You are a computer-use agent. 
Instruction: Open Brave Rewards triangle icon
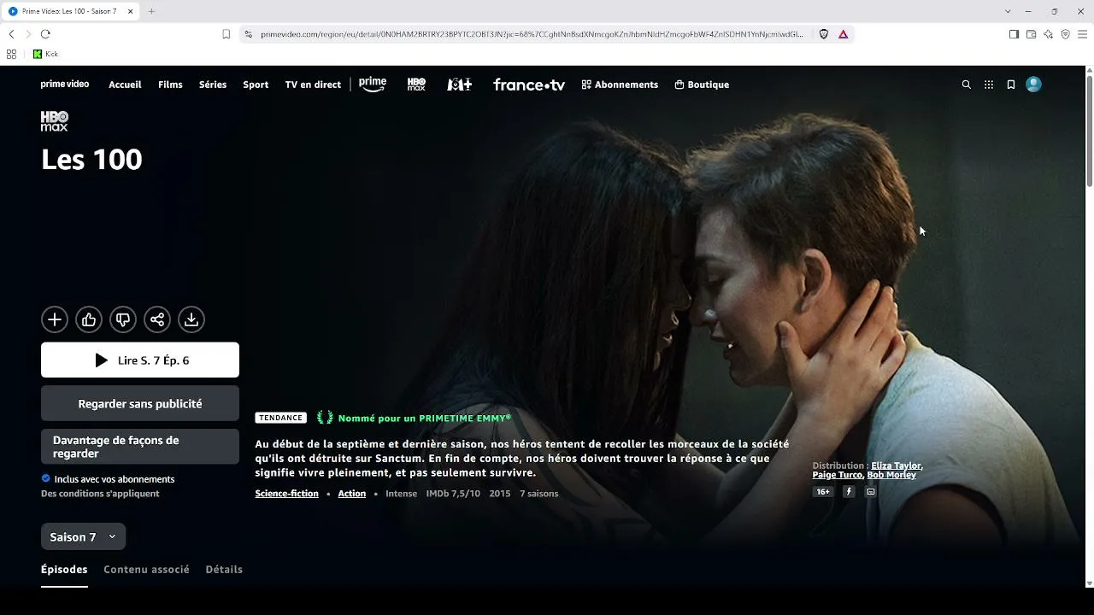(x=844, y=34)
